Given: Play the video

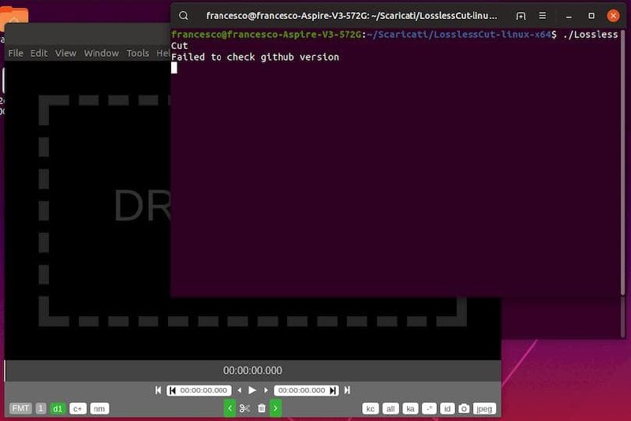Looking at the screenshot, I should tap(252, 390).
